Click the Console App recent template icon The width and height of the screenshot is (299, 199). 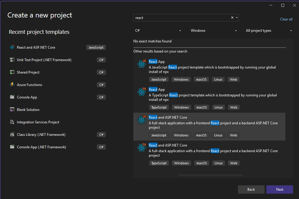12,97
